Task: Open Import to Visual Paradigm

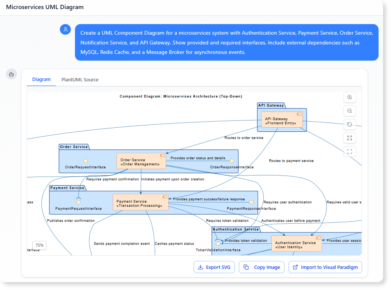Action: click(x=325, y=267)
